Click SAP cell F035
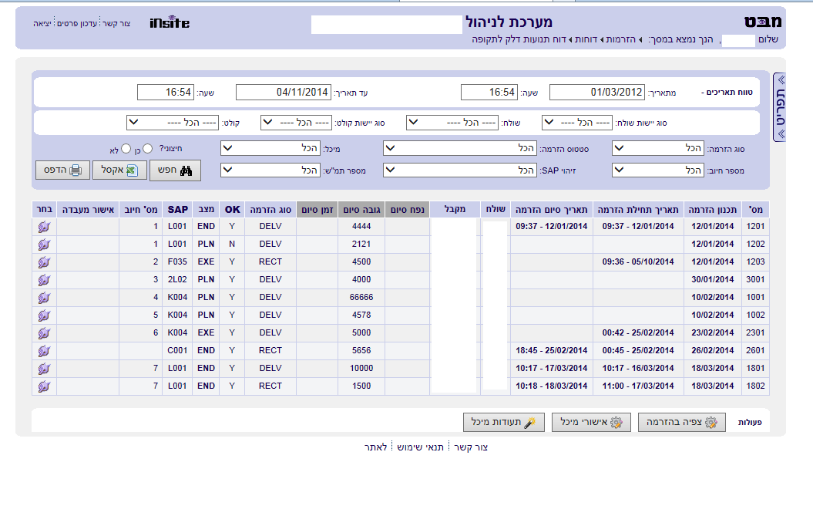 pos(177,262)
